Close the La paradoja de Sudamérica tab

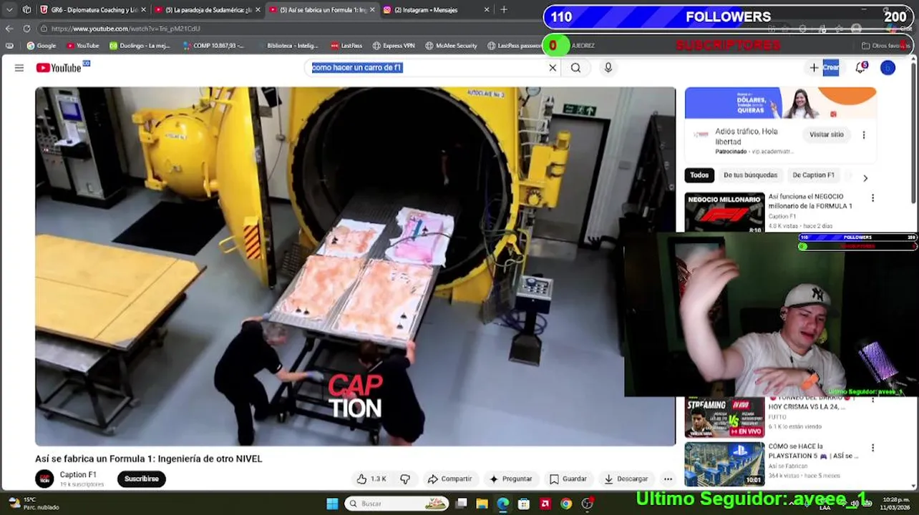coord(258,10)
